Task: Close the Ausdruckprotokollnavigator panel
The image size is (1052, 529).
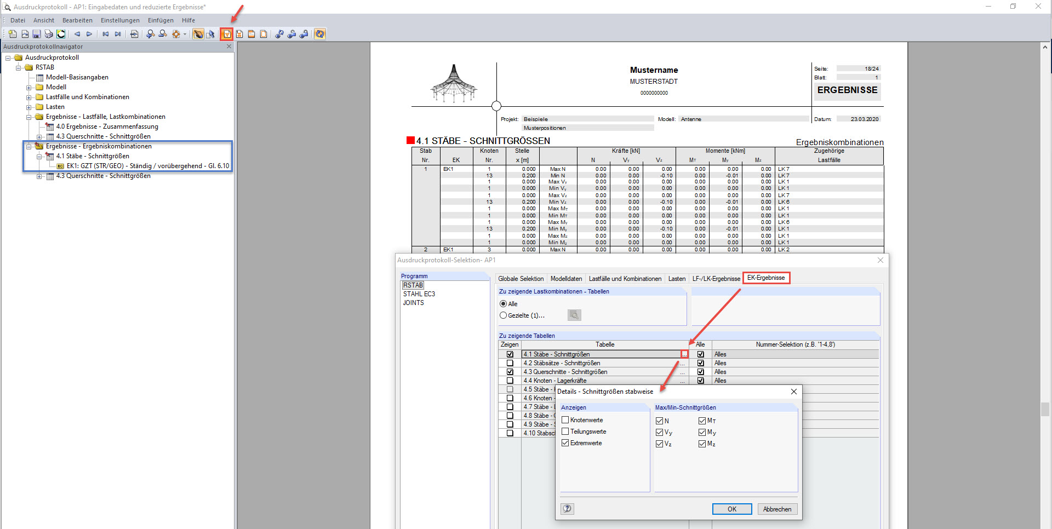Action: (x=229, y=47)
